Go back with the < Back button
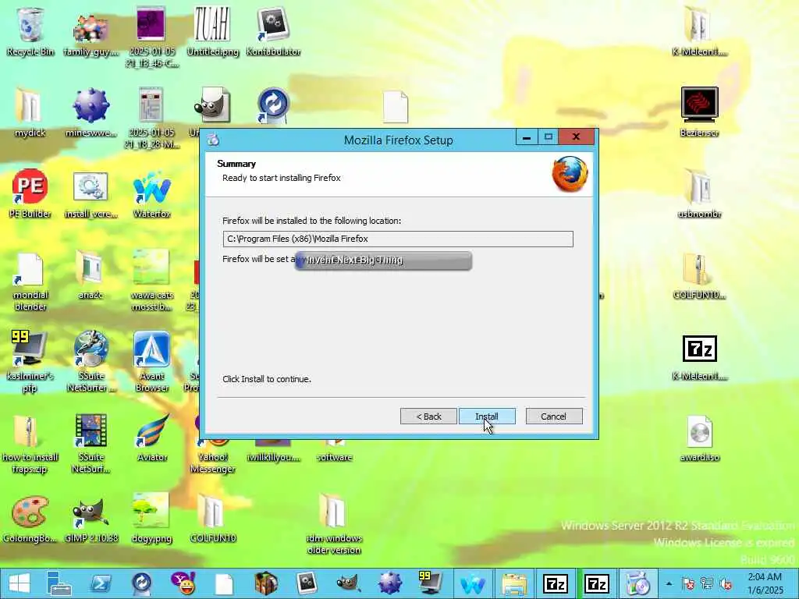 [428, 416]
